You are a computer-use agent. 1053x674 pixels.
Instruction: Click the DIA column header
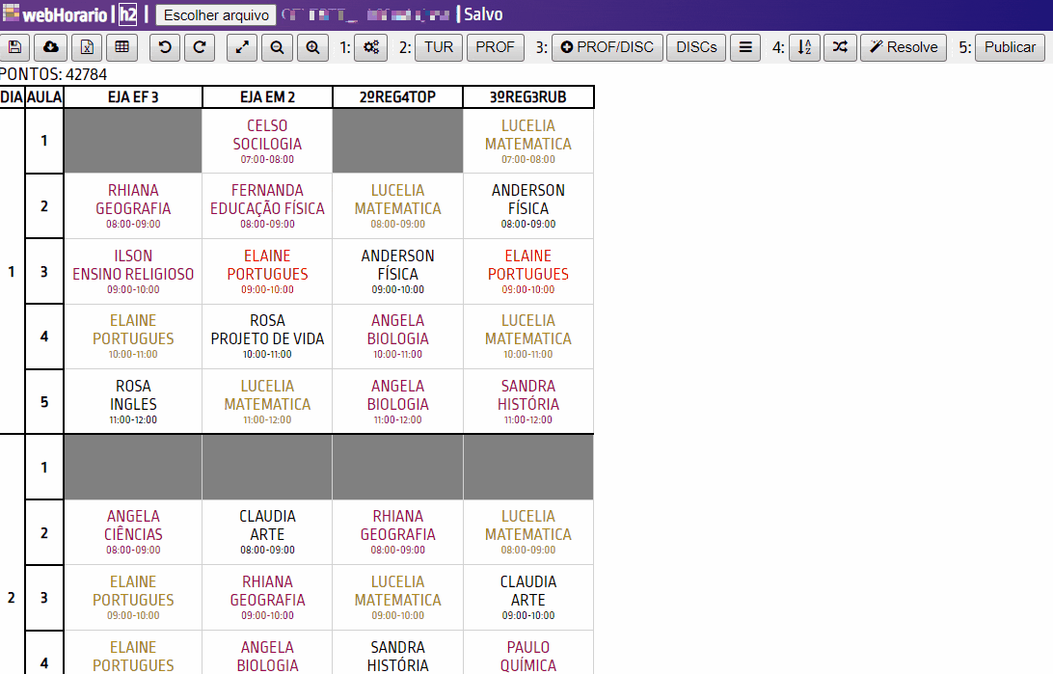(12, 96)
